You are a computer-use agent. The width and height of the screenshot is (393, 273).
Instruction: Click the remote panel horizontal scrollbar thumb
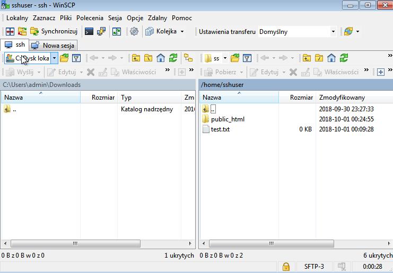click(x=272, y=243)
